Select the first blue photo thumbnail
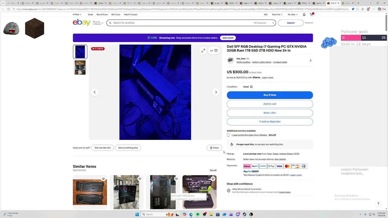This screenshot has height=218, width=388. (x=80, y=52)
